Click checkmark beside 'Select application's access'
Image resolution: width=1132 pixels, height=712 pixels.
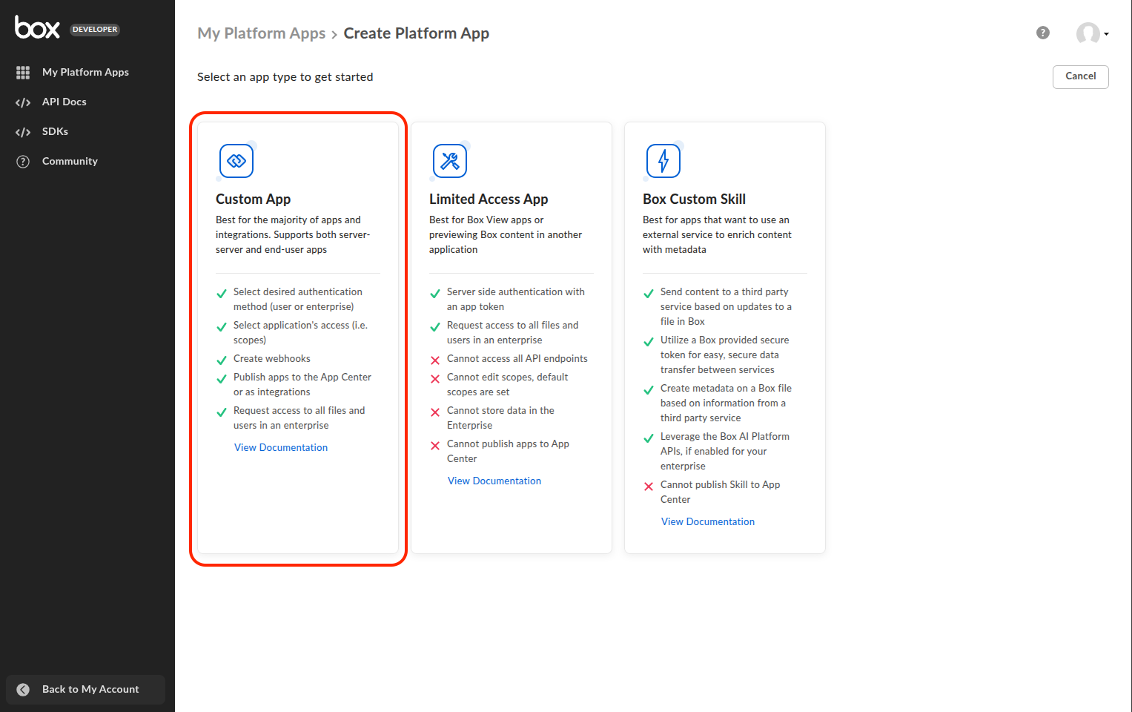pos(222,327)
